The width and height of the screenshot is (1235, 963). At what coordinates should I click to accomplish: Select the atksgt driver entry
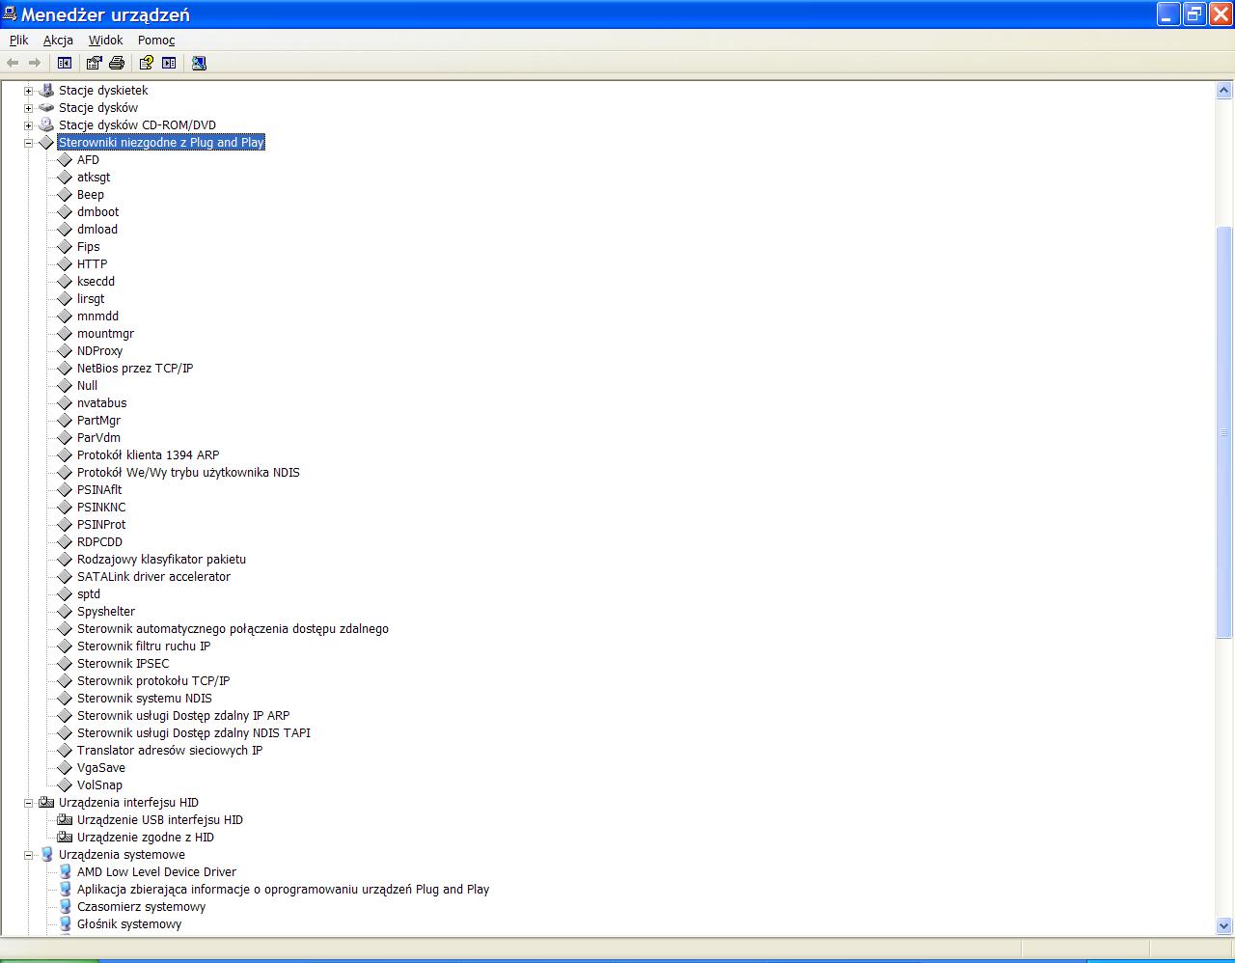click(94, 178)
